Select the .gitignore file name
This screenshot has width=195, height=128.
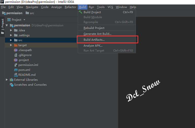pyautogui.click(x=25, y=55)
